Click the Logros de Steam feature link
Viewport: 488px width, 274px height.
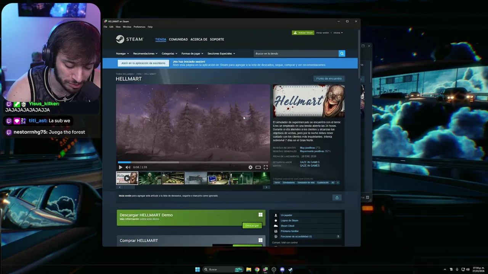coord(289,220)
